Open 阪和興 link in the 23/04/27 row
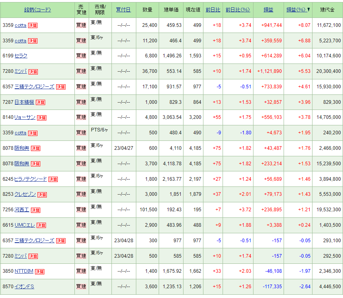The width and height of the screenshot is (343, 298). (x=22, y=148)
